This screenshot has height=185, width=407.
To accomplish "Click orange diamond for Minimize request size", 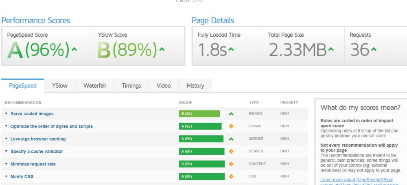I will click(231, 164).
